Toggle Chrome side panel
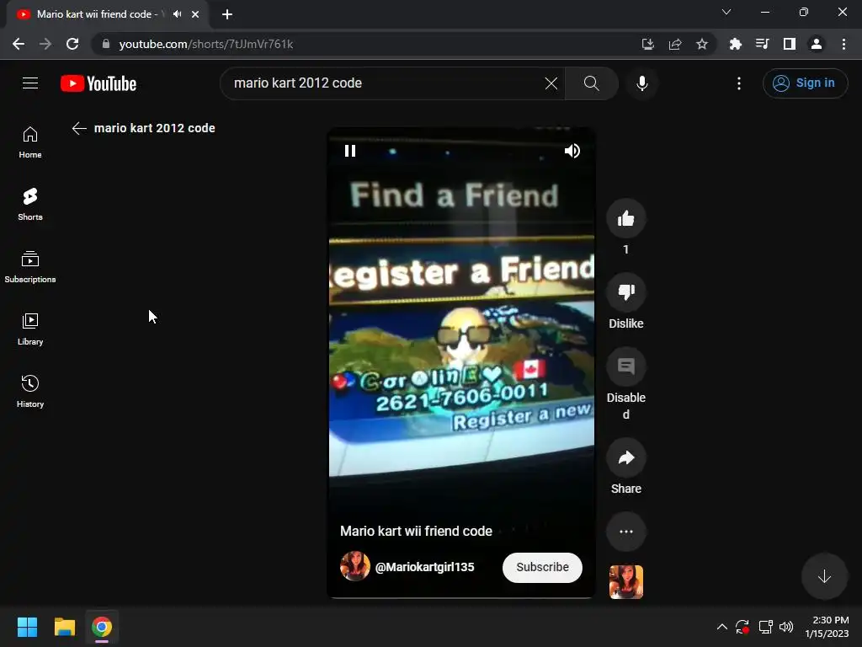 [789, 44]
